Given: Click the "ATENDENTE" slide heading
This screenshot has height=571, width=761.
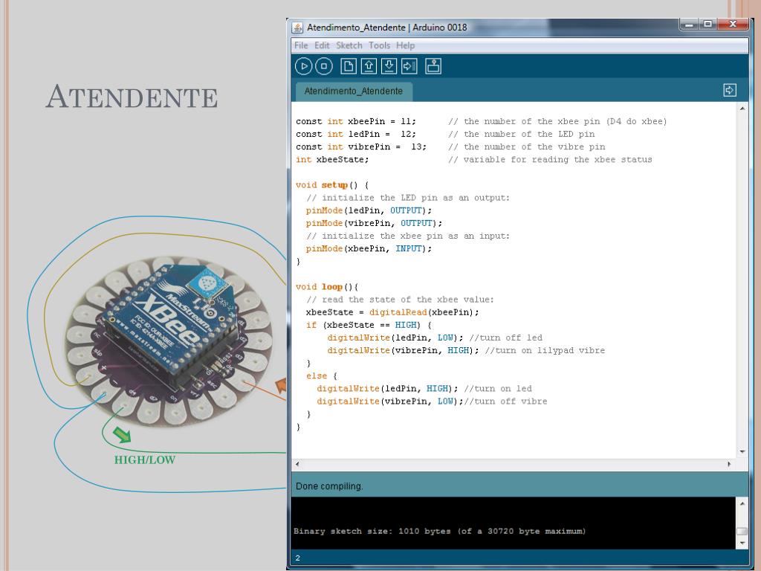Looking at the screenshot, I should tap(132, 97).
